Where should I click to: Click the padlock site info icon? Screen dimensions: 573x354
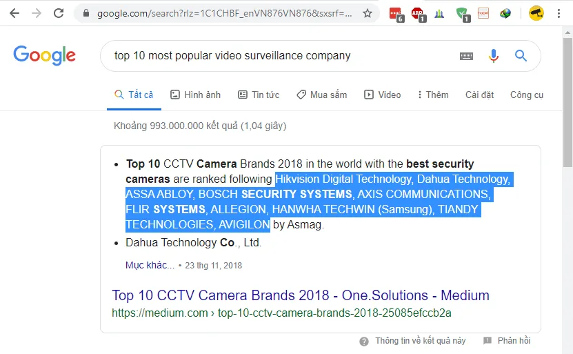coord(86,14)
